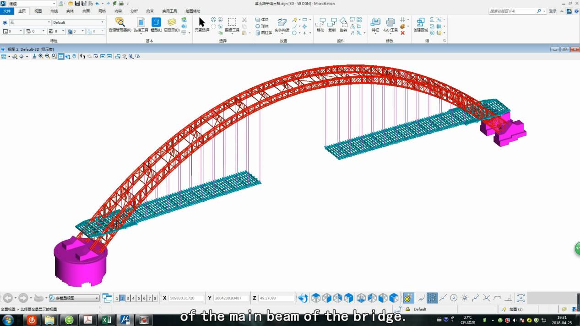
Task: Toggle view 5 button in view group
Action: pyautogui.click(x=139, y=298)
